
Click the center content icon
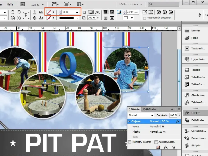(171, 12)
